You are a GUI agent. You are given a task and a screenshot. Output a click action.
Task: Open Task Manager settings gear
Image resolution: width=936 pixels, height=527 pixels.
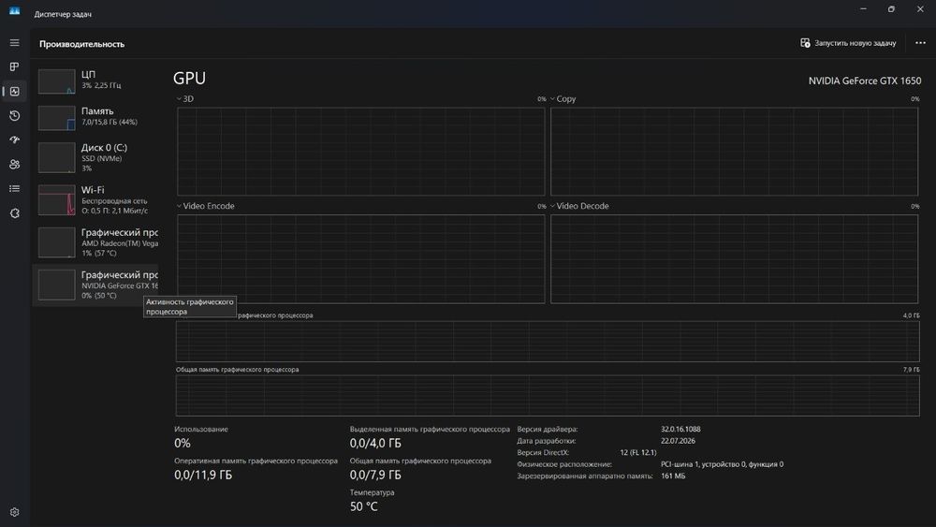pos(14,512)
